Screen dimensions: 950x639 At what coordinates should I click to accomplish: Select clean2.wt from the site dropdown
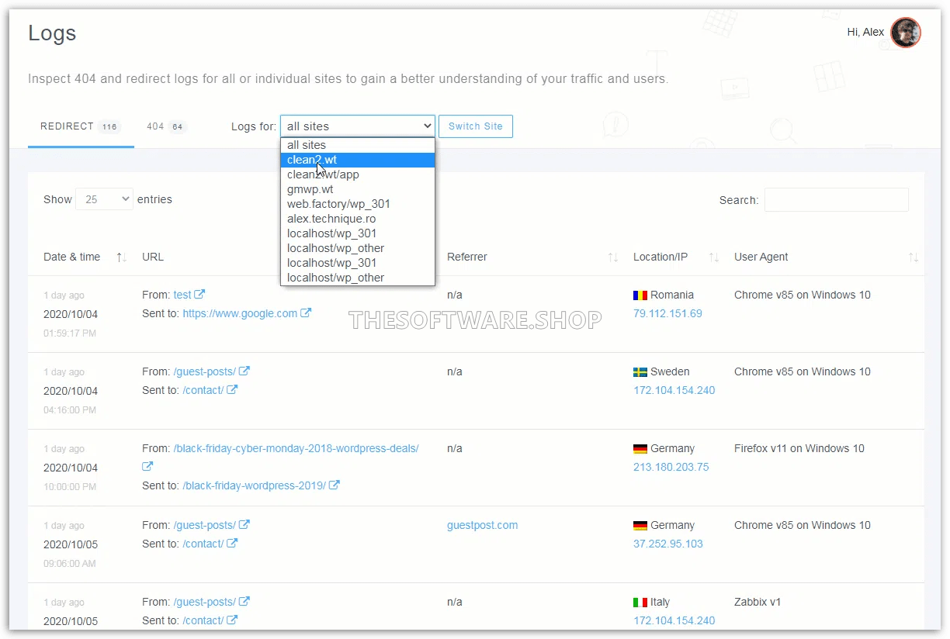point(312,160)
